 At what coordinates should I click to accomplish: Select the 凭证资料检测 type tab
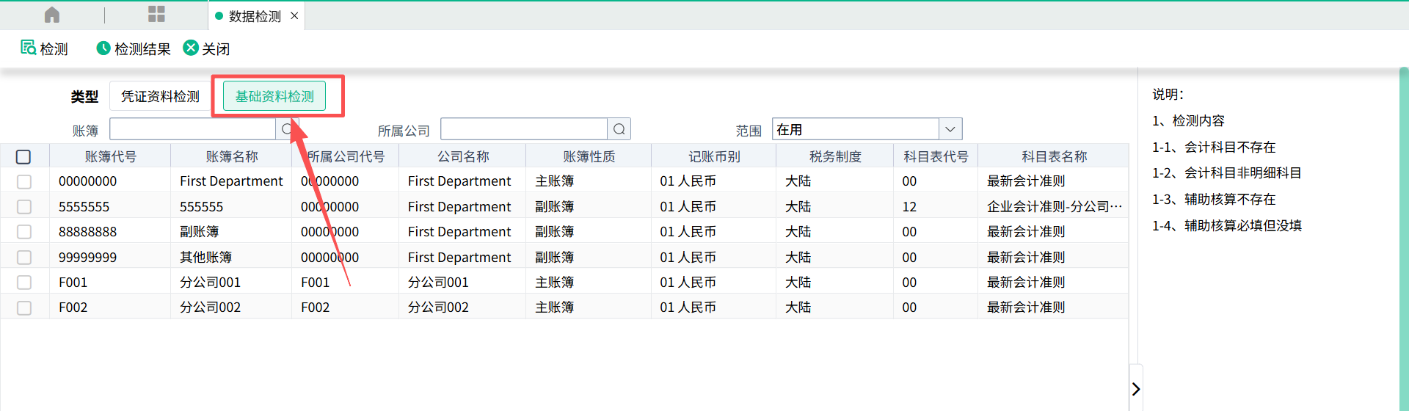160,96
